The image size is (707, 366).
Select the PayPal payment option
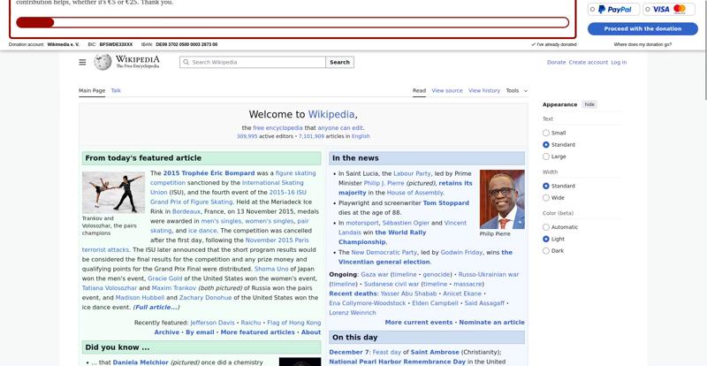[x=593, y=10]
